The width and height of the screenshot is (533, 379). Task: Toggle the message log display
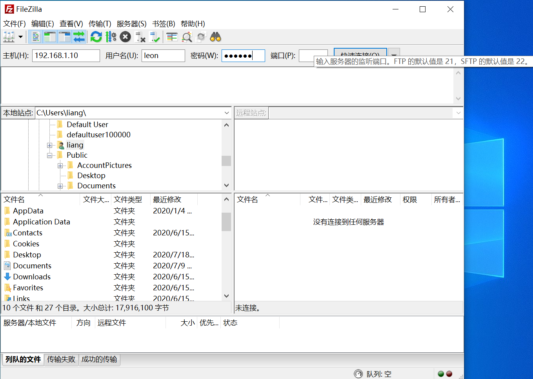click(x=36, y=37)
